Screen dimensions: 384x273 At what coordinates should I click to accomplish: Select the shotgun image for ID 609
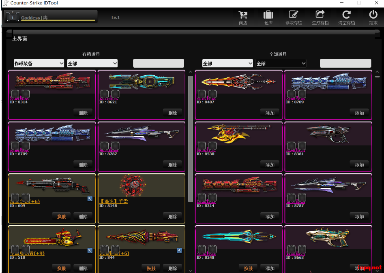click(x=52, y=186)
